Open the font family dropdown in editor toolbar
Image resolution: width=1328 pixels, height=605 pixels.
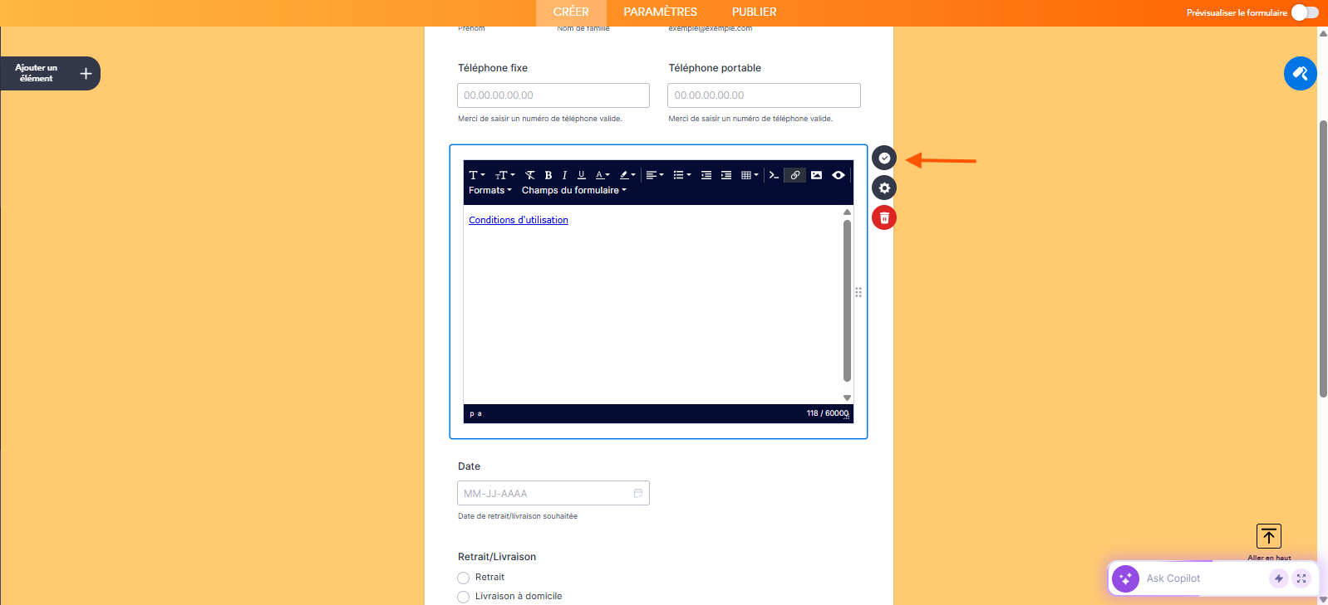(x=476, y=175)
